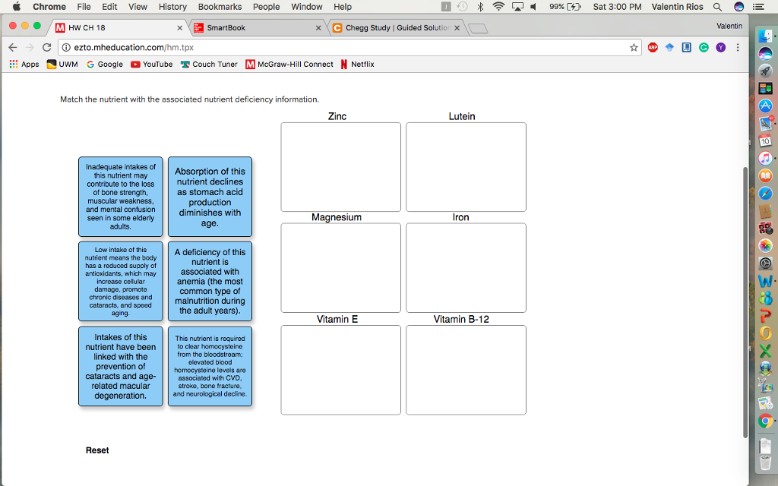Click the Magnesium drop box
This screenshot has width=778, height=486.
[341, 268]
